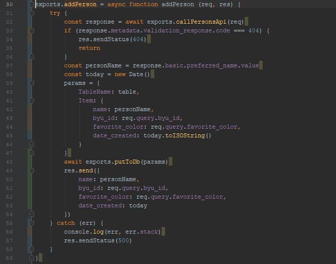Viewport: 336px width, 264px height.
Task: Click line number 48 in the gutter
Action: point(9,162)
